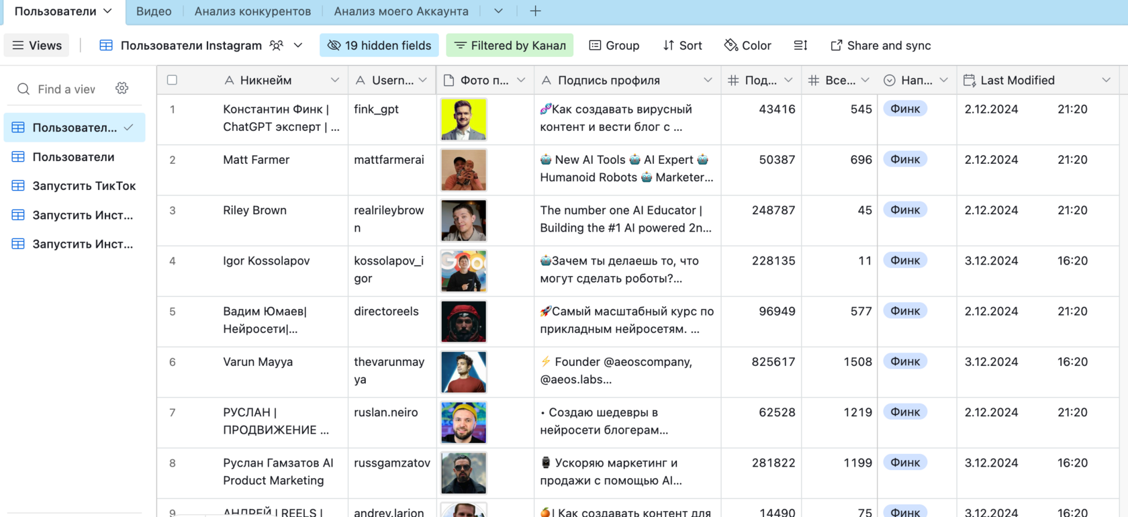The width and height of the screenshot is (1128, 517).
Task: Switch to the Анализ моего Аккаунта tab
Action: [401, 11]
